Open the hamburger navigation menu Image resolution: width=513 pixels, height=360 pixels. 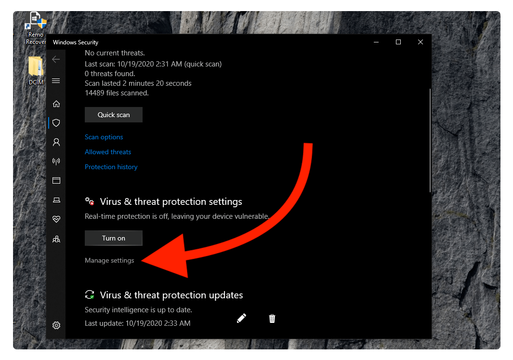tap(56, 81)
